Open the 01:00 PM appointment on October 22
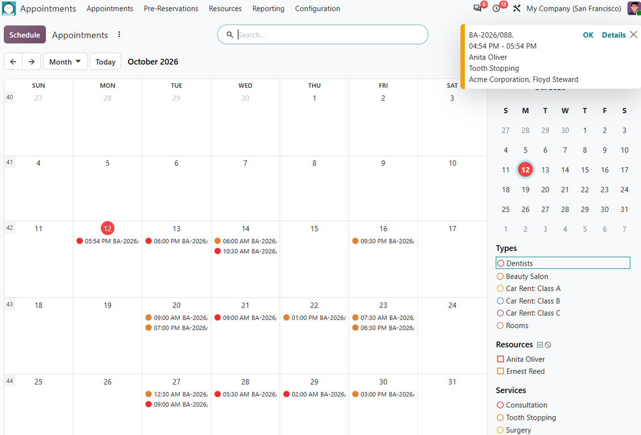The height and width of the screenshot is (435, 641). coord(314,318)
